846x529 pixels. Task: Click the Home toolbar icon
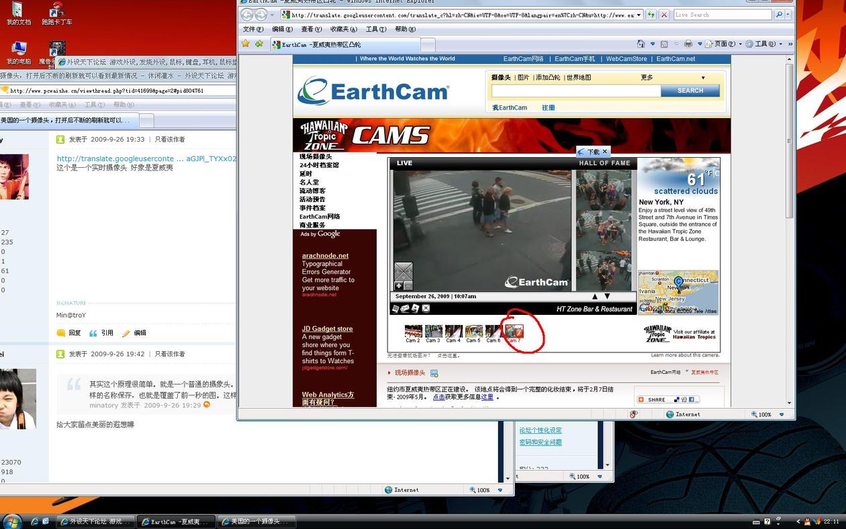pyautogui.click(x=639, y=44)
